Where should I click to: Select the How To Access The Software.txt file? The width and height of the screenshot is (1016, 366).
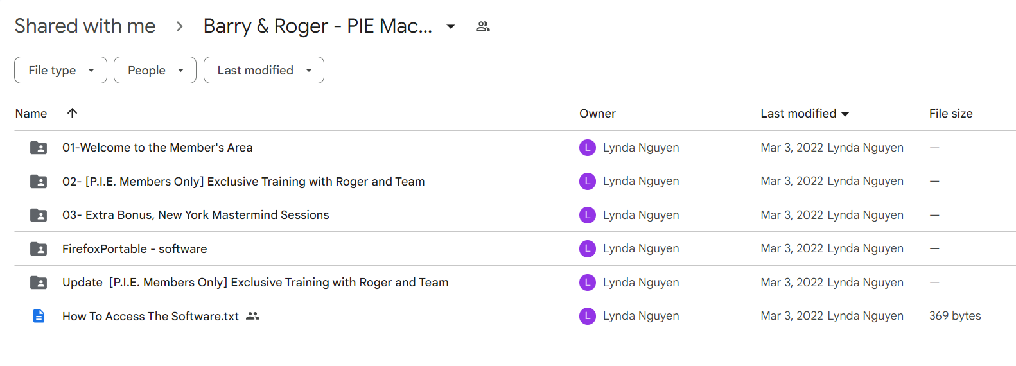tap(515, 316)
